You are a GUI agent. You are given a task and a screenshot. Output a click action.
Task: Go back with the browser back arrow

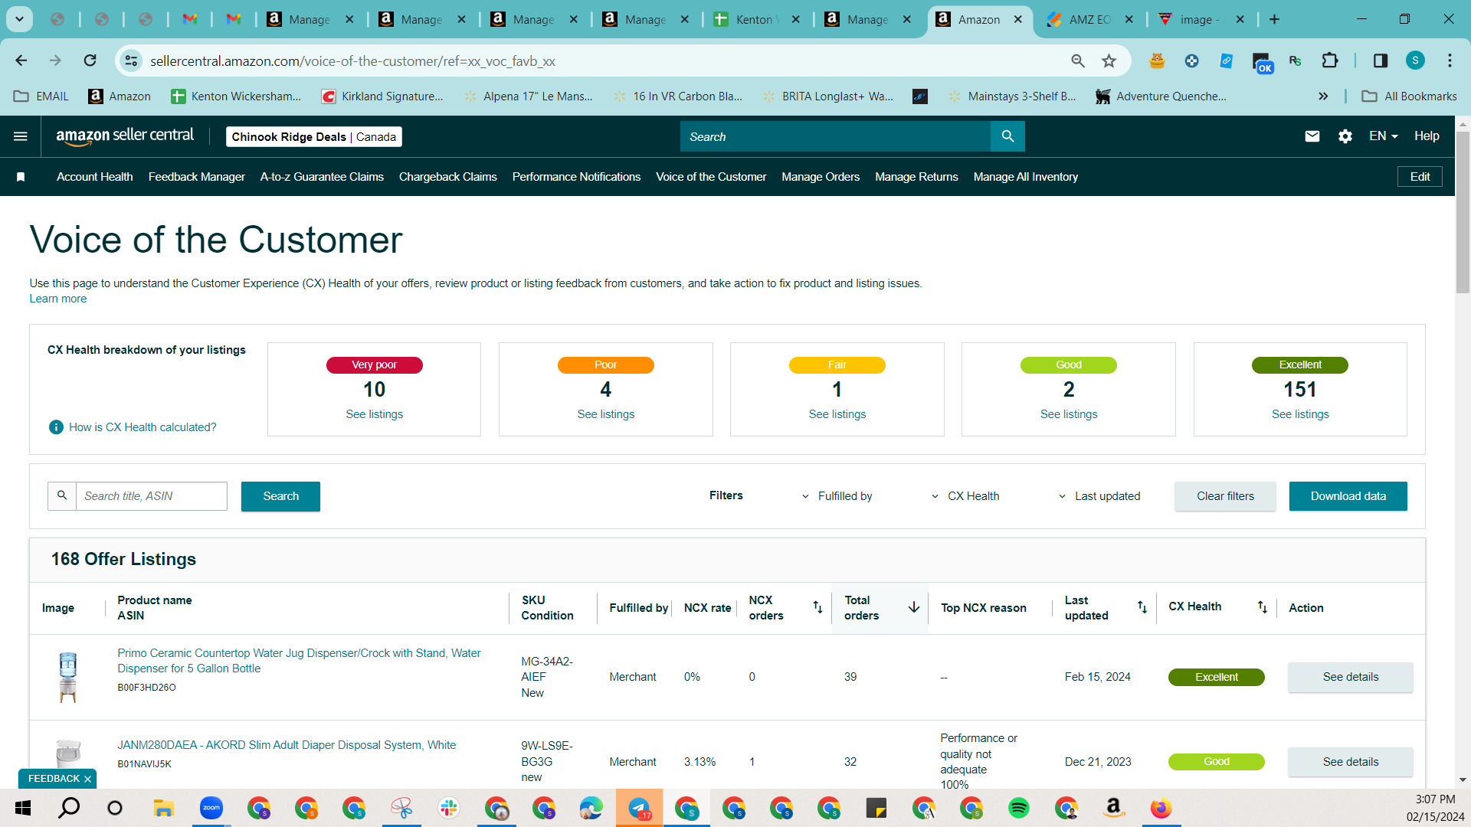(21, 60)
